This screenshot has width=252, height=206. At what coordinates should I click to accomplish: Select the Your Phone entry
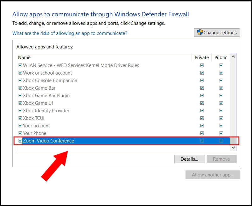point(35,133)
